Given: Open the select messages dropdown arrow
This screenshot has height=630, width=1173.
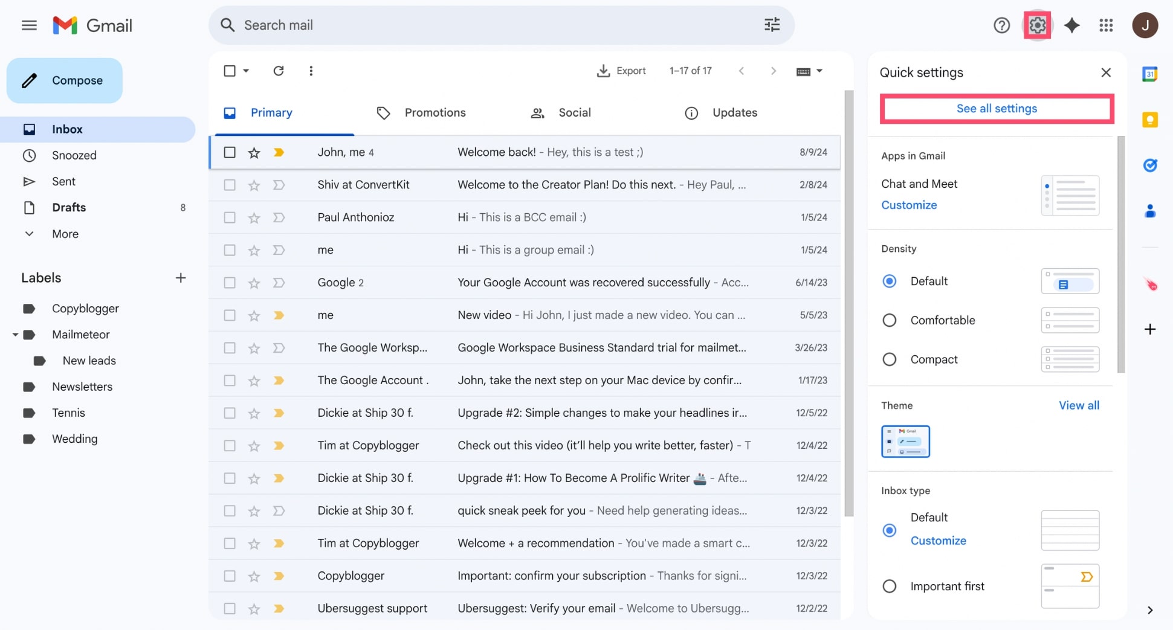Looking at the screenshot, I should pyautogui.click(x=245, y=71).
